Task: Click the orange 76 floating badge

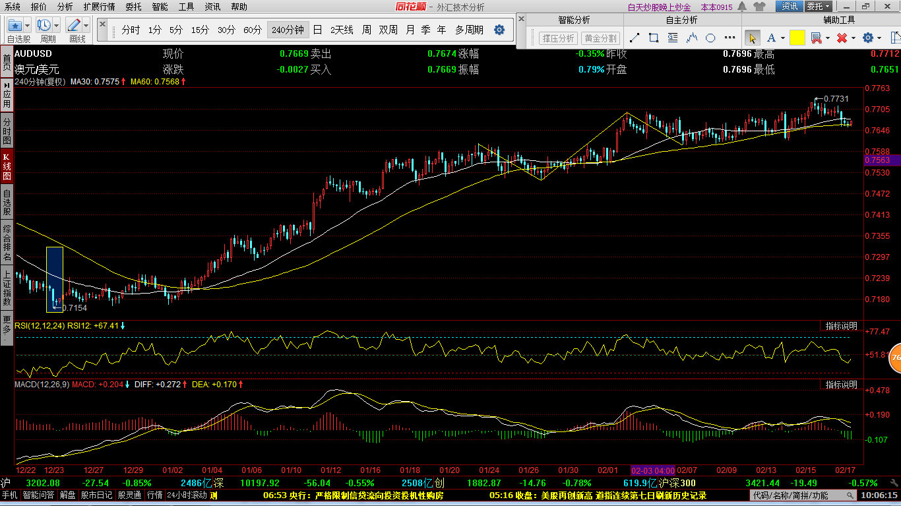Action: click(894, 358)
